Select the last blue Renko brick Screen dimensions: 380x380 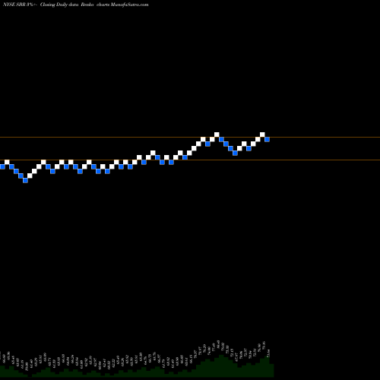(267, 139)
